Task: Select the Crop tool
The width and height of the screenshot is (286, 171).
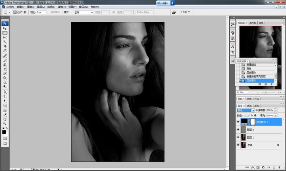Action: click(5, 46)
